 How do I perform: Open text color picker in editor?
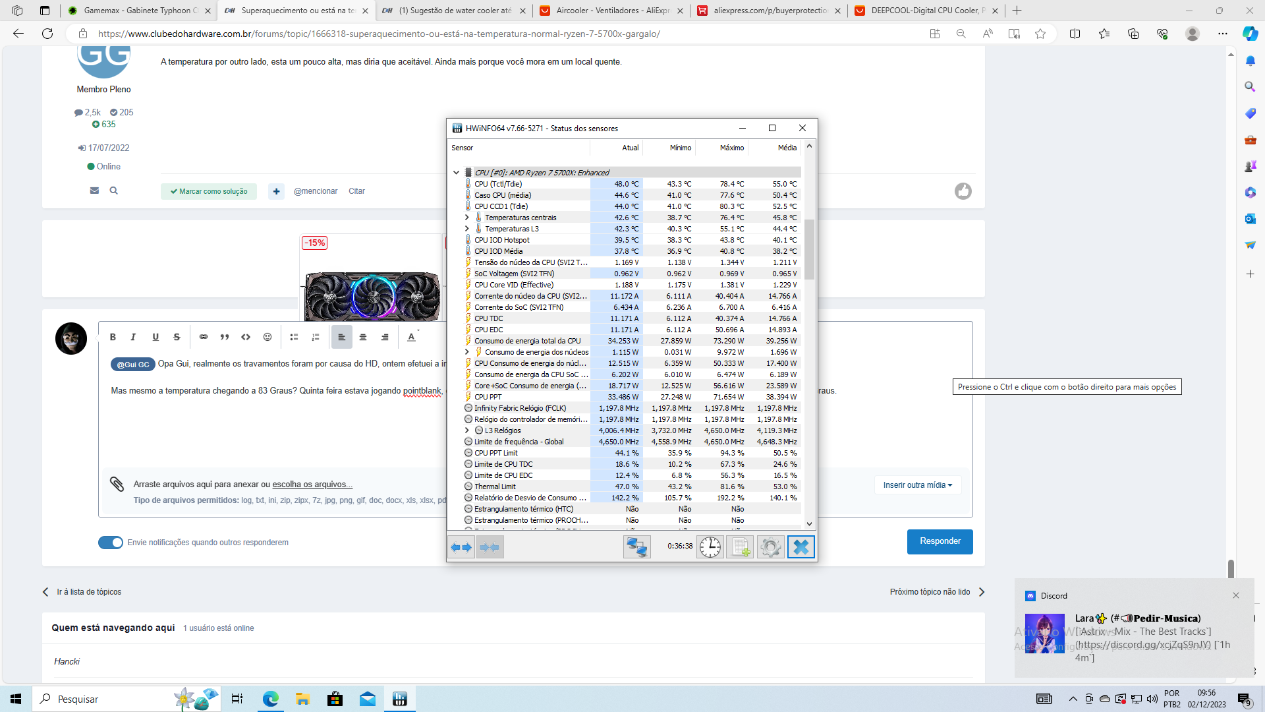(412, 337)
